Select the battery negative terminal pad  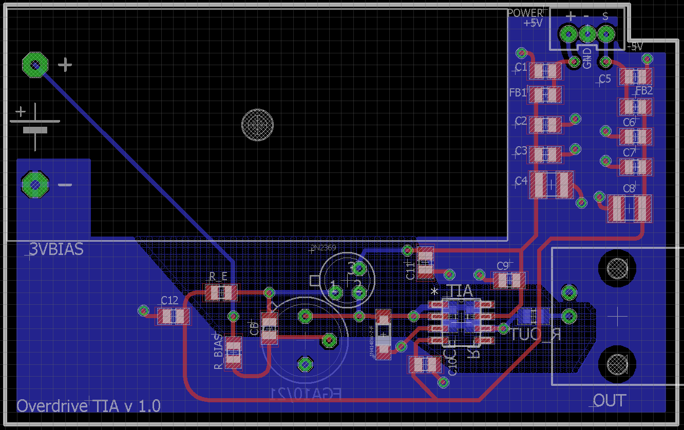click(35, 184)
